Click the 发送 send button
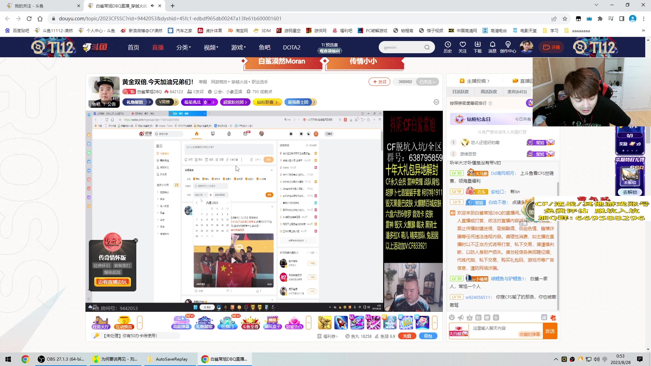The image size is (651, 366). point(550,331)
